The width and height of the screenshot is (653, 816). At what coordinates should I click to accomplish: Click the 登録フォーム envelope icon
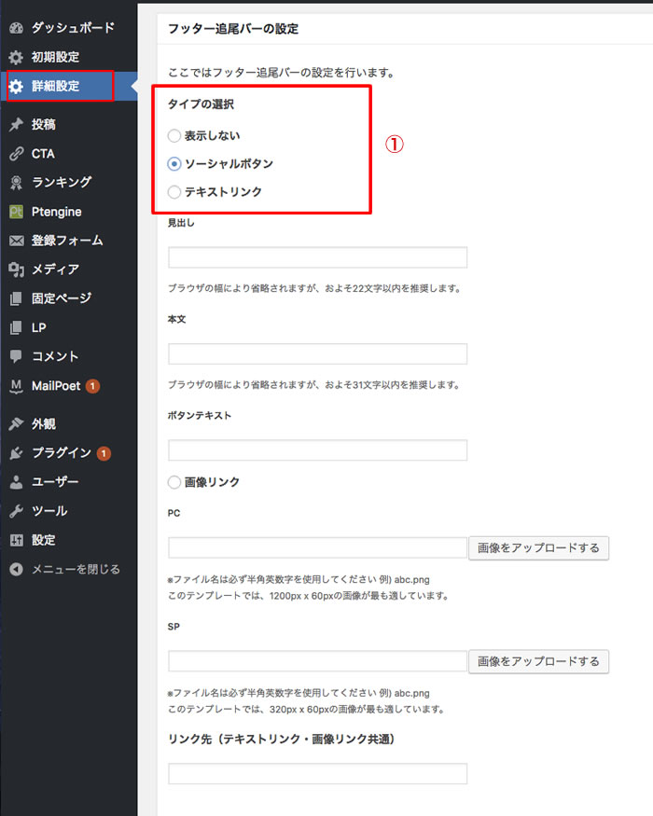coord(16,241)
